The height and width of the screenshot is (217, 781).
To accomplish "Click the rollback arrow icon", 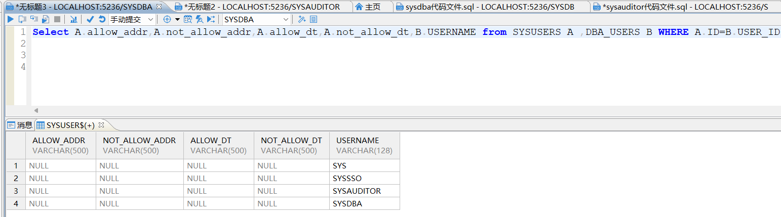I will point(102,19).
